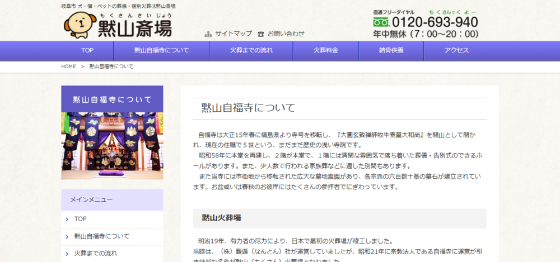The width and height of the screenshot is (560, 262).
Task: Click the sitemap icon
Action: [x=208, y=34]
